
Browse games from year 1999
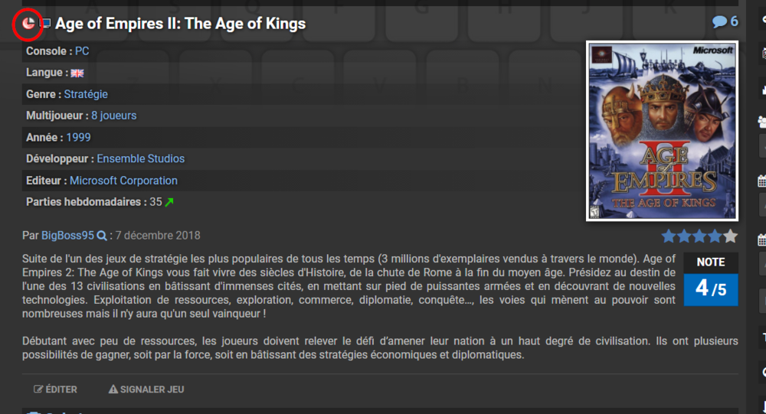point(78,138)
